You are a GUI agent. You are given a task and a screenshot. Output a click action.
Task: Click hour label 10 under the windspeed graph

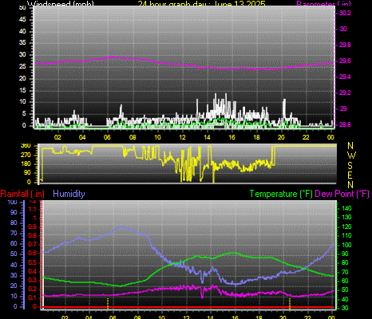(x=157, y=137)
